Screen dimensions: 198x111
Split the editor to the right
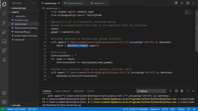pyautogui.click(x=188, y=3)
